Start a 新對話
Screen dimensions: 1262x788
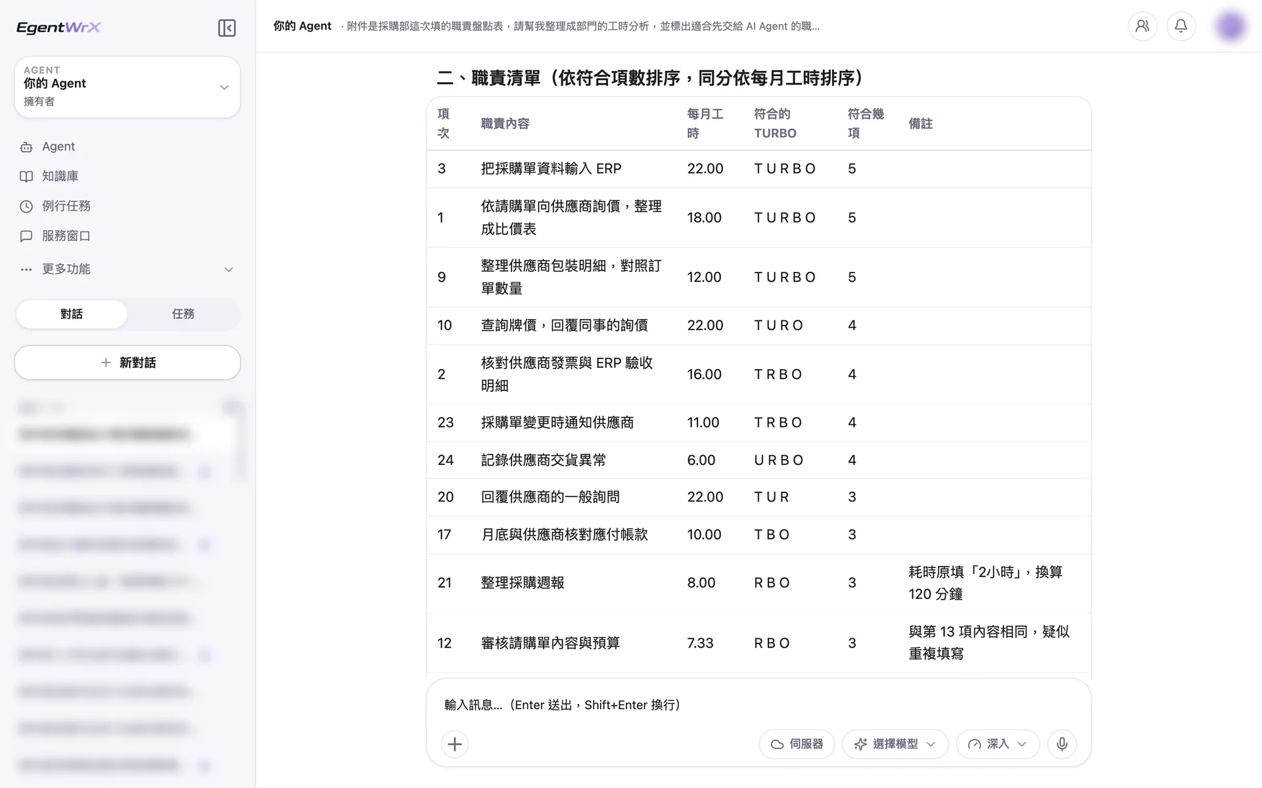tap(128, 362)
